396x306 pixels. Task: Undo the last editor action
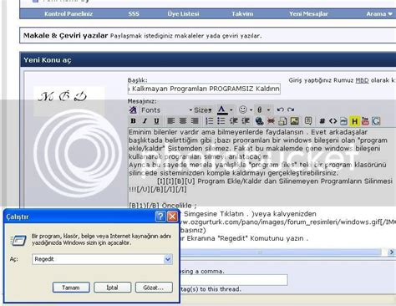coord(281,110)
